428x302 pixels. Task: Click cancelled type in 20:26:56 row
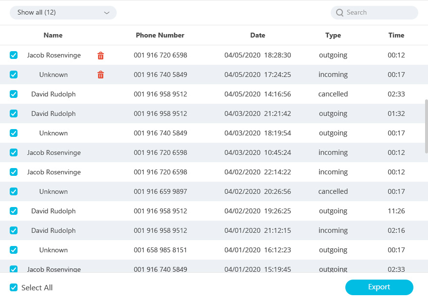(333, 191)
